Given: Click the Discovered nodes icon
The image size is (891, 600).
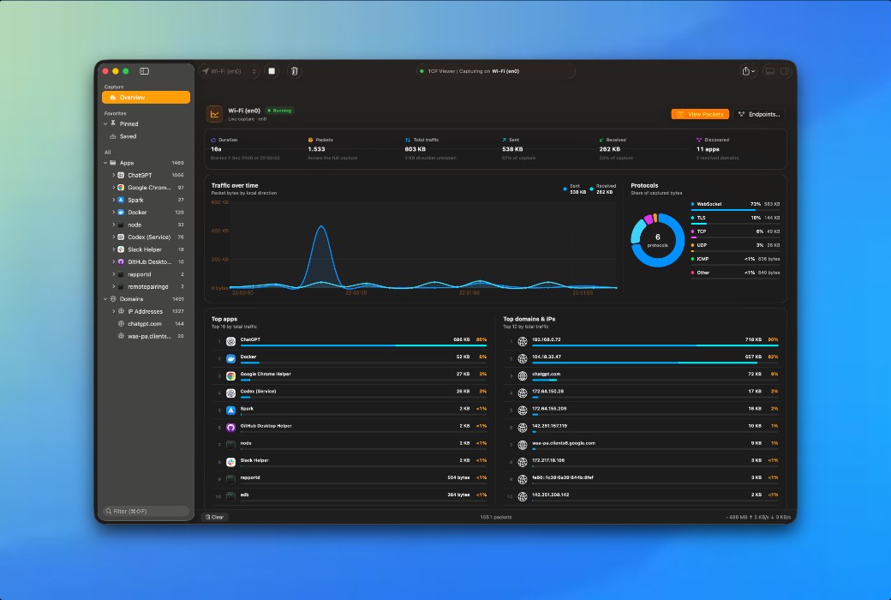Looking at the screenshot, I should point(699,140).
